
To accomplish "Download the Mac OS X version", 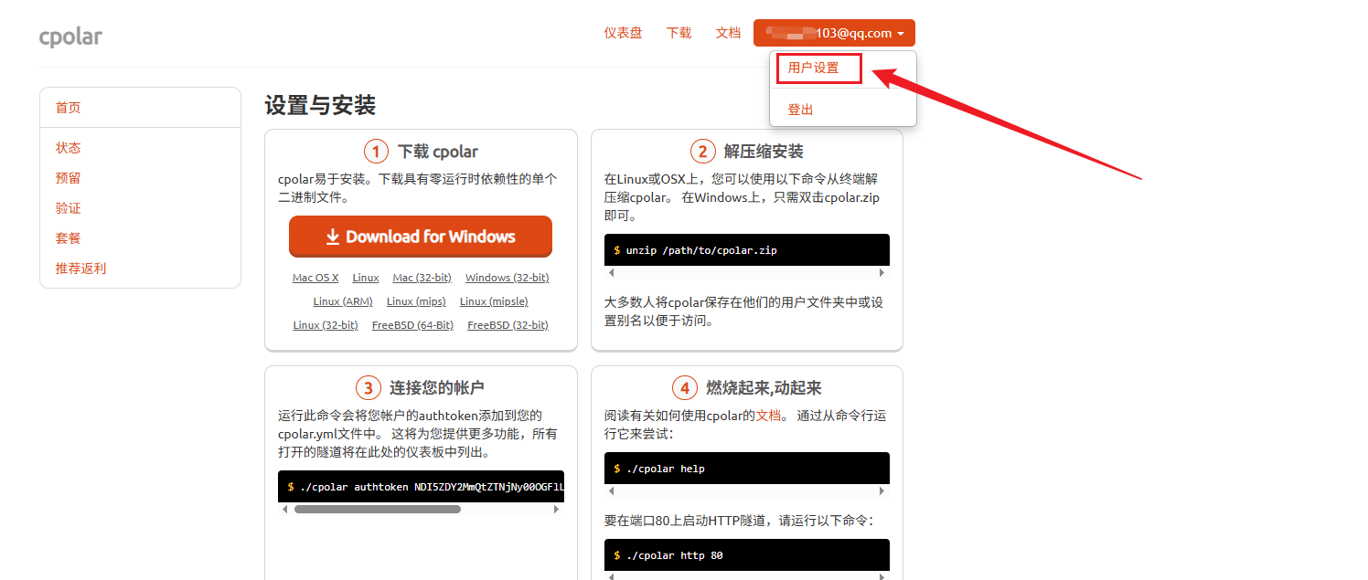I will (315, 278).
